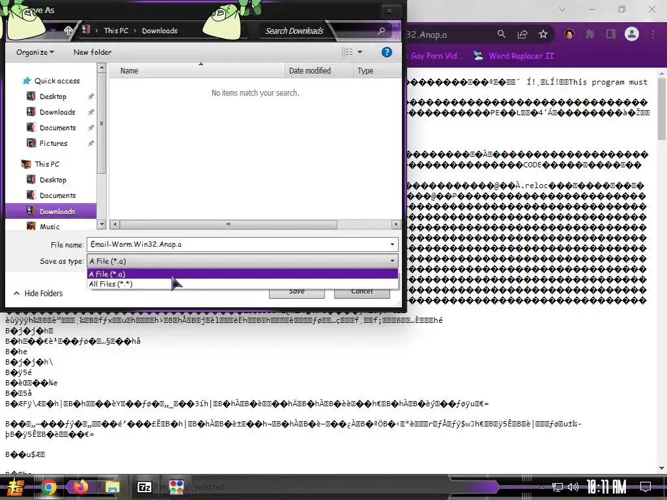Select Documents under Quick access
The image size is (667, 500).
pos(57,128)
